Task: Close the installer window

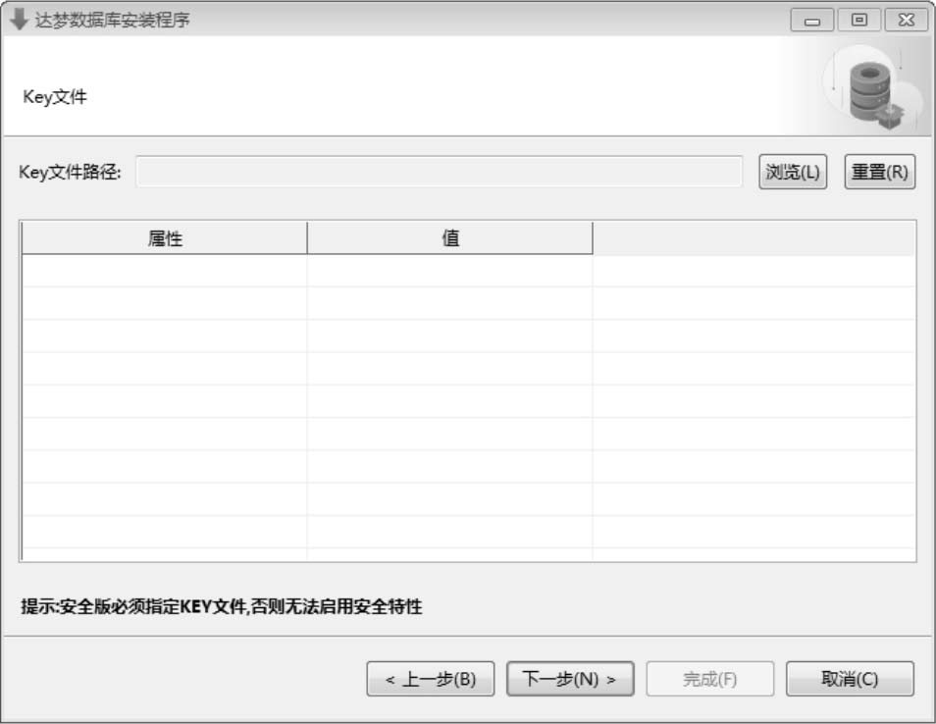Action: click(x=907, y=21)
